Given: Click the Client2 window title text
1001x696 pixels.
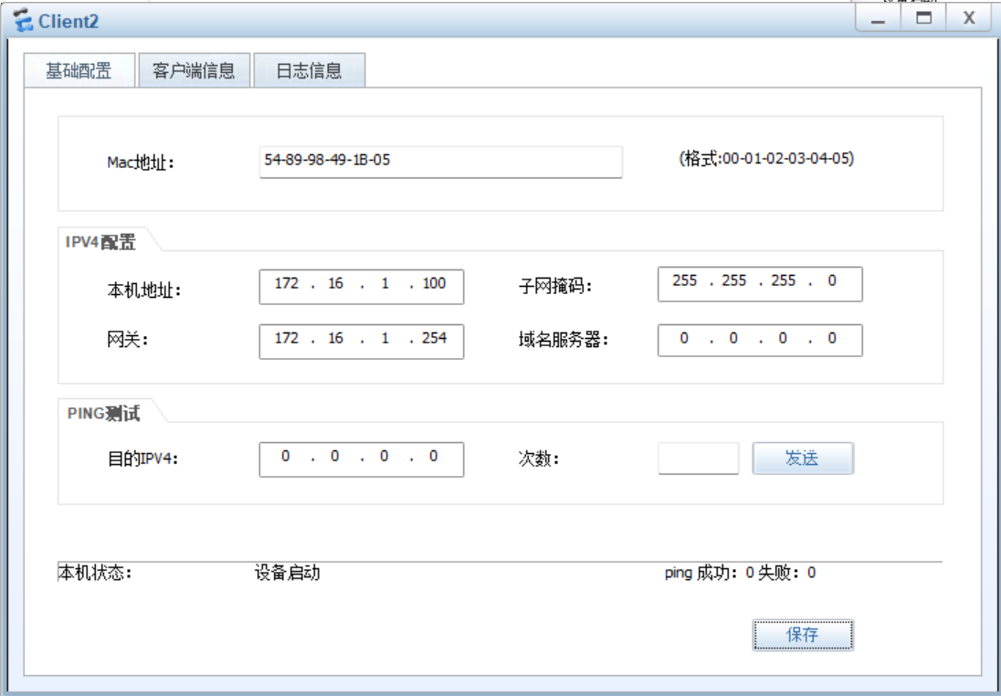Looking at the screenshot, I should 68,21.
